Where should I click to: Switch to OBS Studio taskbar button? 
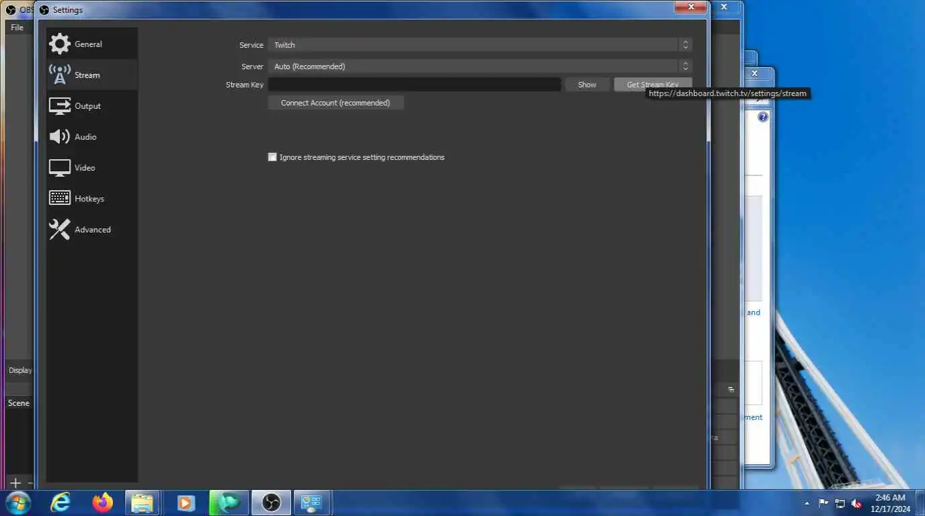pos(271,503)
